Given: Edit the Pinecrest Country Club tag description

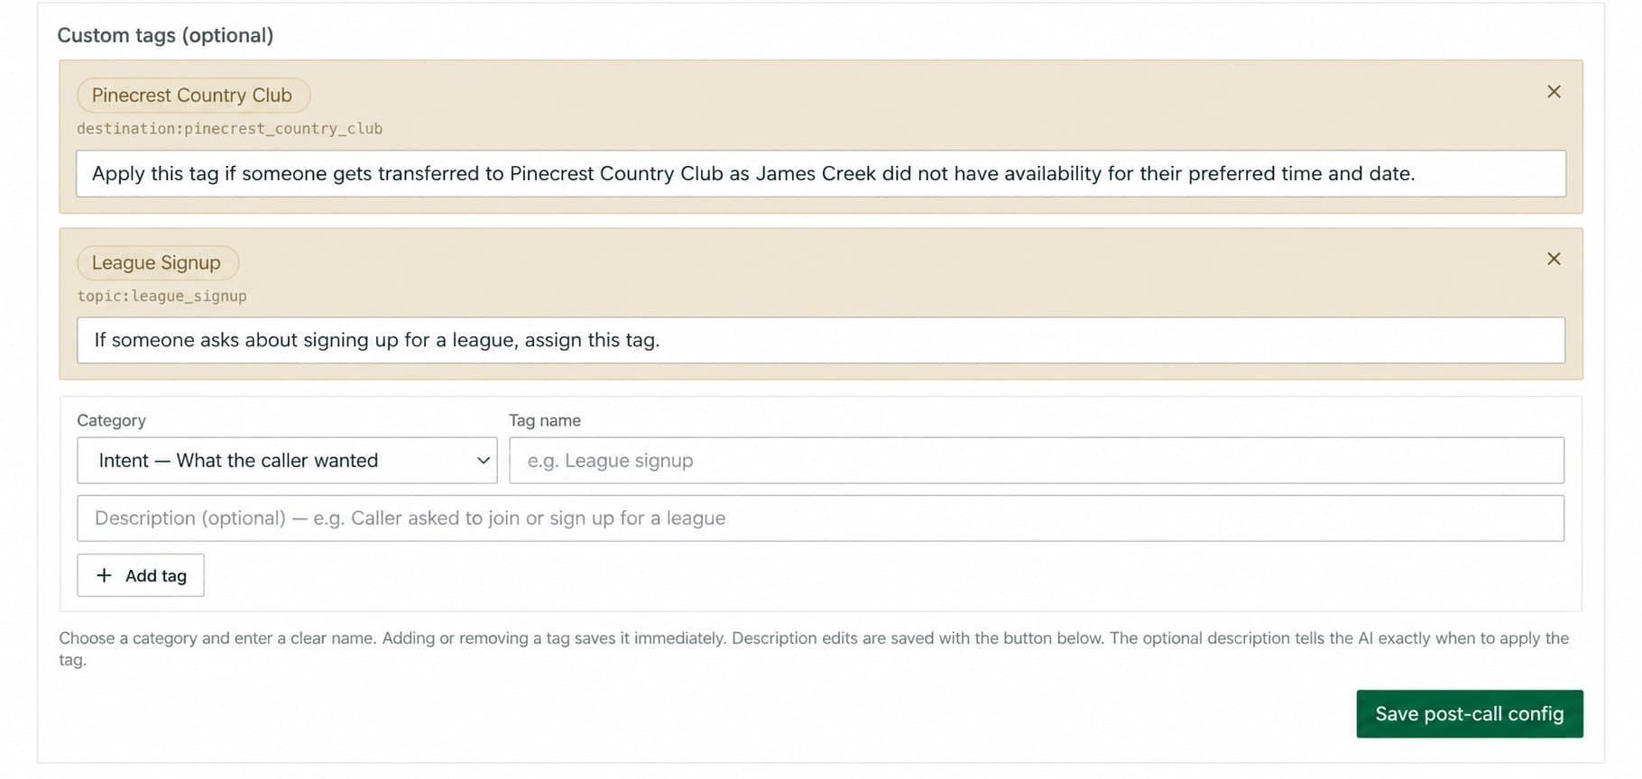Looking at the screenshot, I should tap(821, 173).
